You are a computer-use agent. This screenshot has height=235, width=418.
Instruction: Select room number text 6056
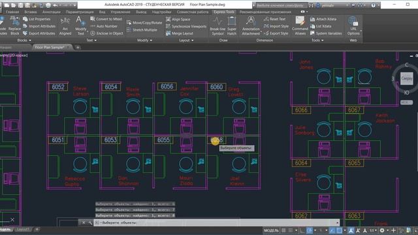[x=167, y=86]
